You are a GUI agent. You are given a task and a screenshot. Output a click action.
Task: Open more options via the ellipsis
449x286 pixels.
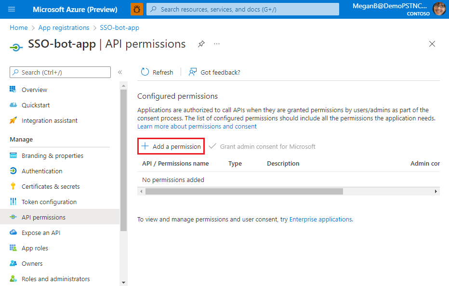(216, 44)
